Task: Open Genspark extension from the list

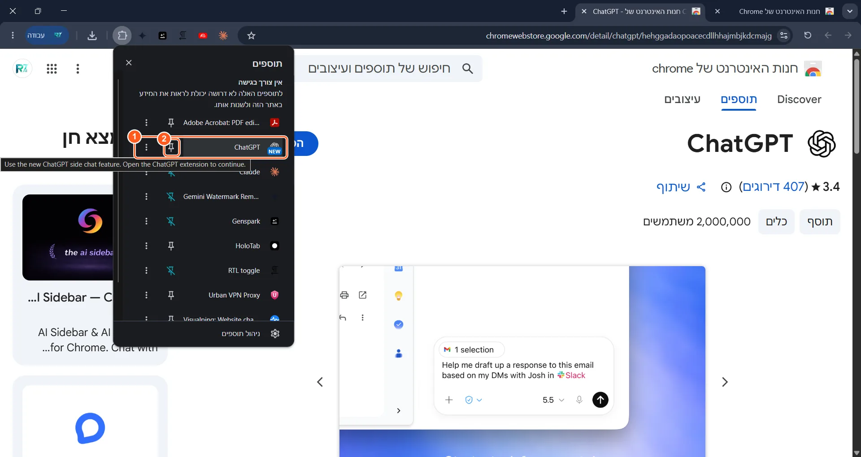Action: pyautogui.click(x=232, y=221)
